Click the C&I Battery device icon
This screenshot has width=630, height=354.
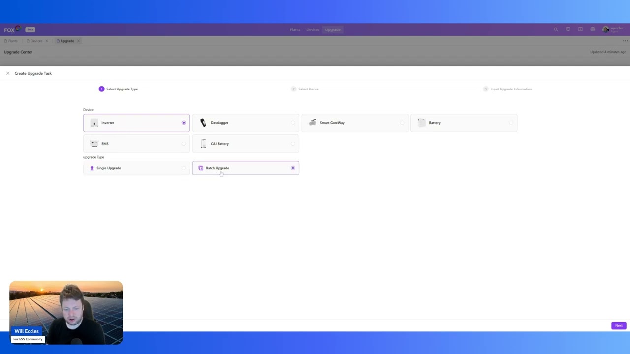click(203, 144)
